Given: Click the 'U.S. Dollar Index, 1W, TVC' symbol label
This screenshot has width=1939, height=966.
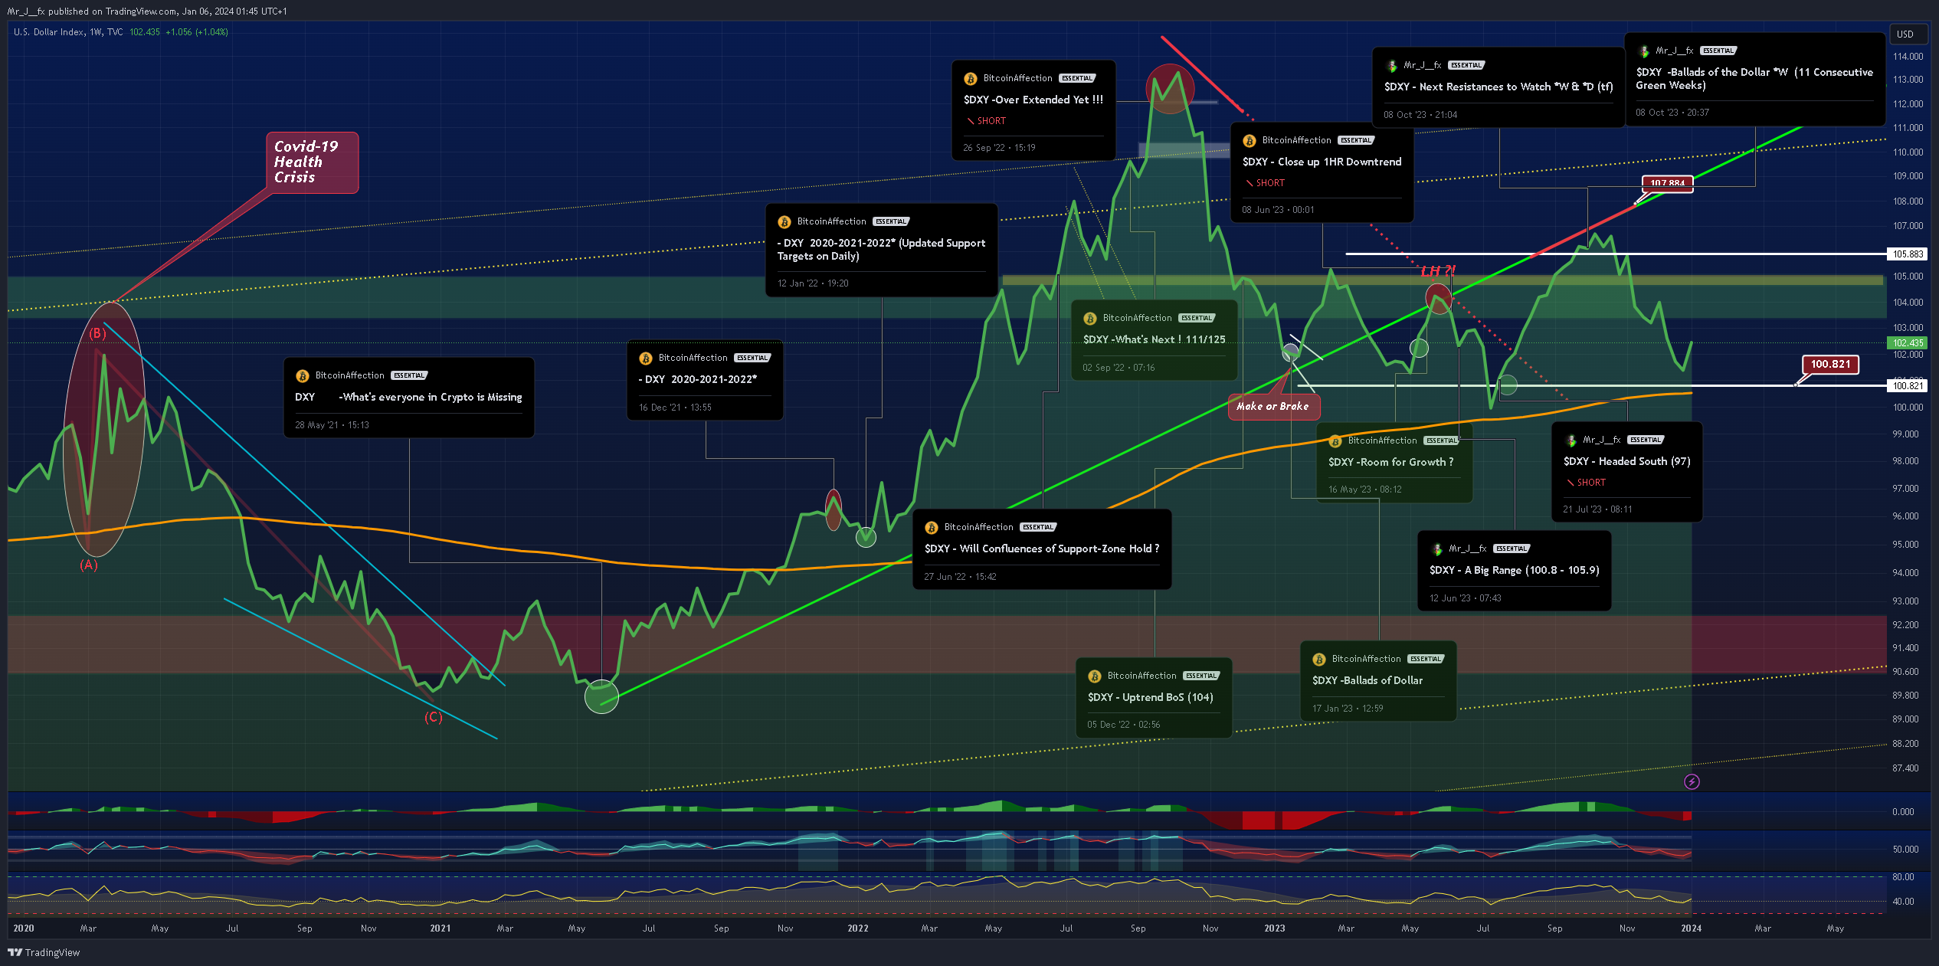Looking at the screenshot, I should click(x=68, y=32).
